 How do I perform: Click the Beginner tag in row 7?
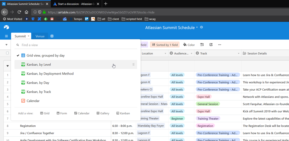pos(177,118)
